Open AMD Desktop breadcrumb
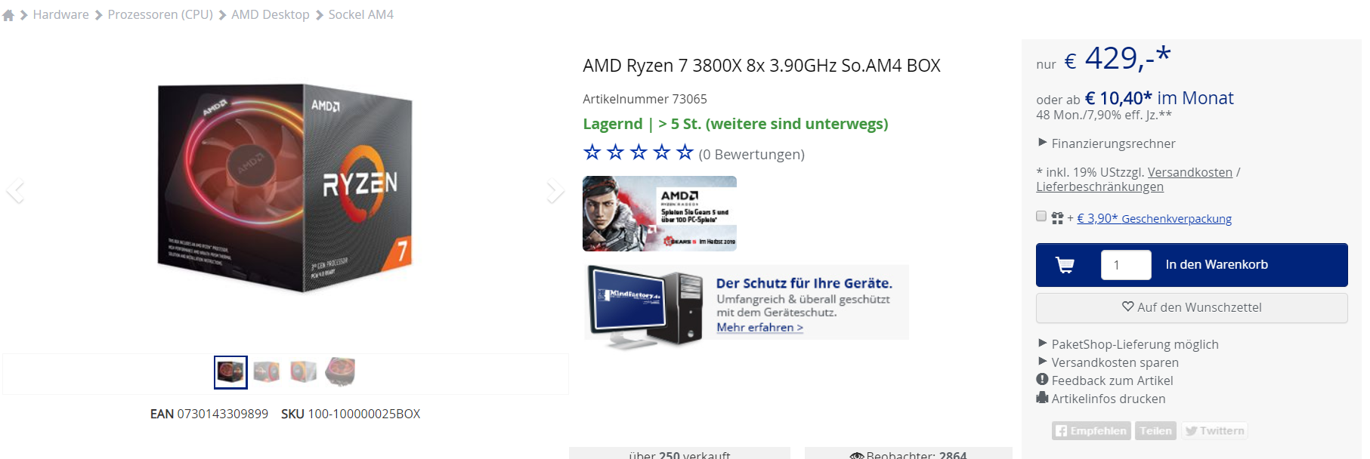1370x459 pixels. click(271, 14)
